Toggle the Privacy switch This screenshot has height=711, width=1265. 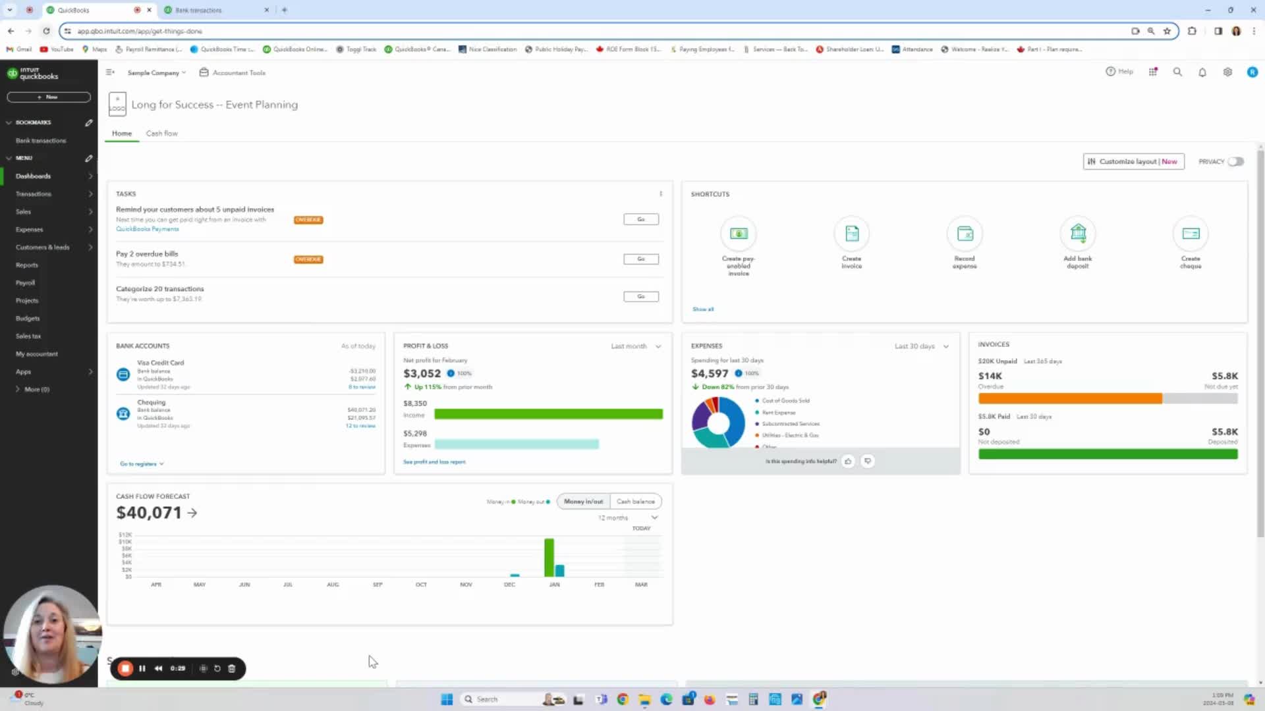pyautogui.click(x=1235, y=161)
